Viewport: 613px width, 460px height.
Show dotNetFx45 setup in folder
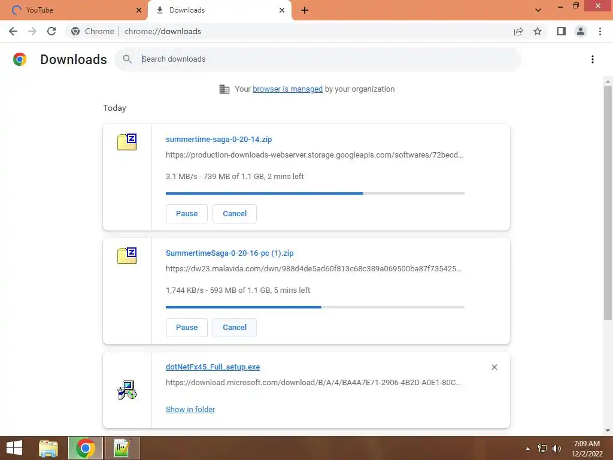pyautogui.click(x=190, y=409)
